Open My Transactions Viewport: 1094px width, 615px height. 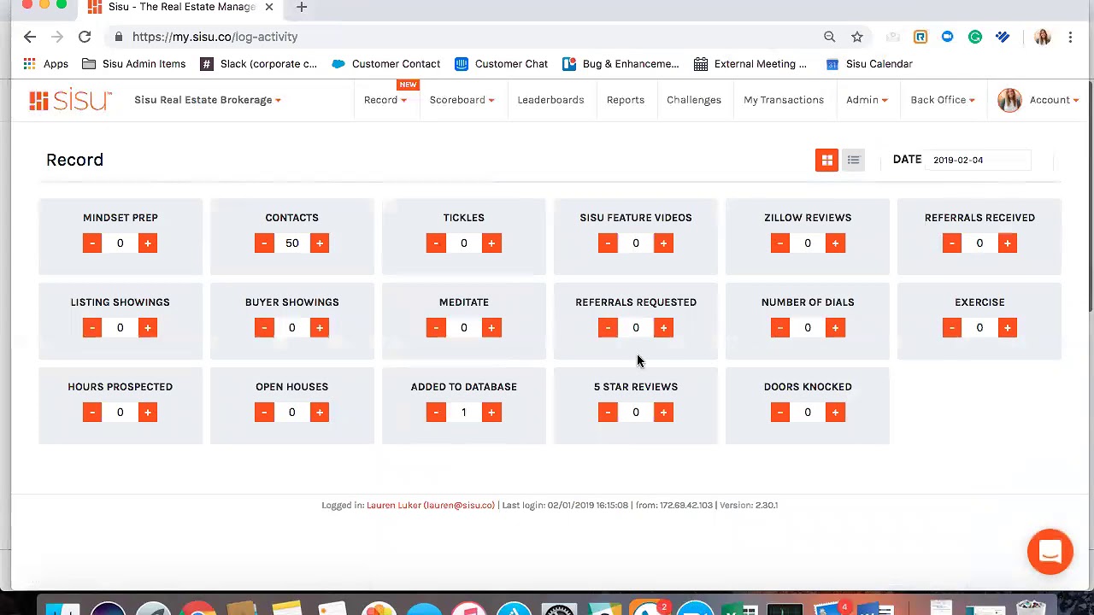(x=784, y=100)
